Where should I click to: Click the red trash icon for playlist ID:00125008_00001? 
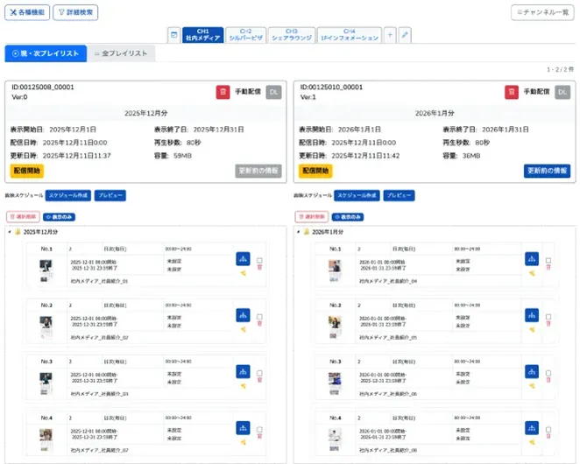click(x=223, y=92)
